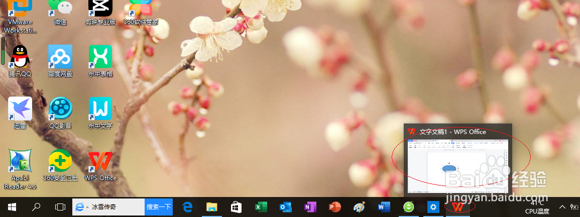Launch Microsoft Edge from the taskbar
Viewport: 580px width, 217px height.
(187, 207)
